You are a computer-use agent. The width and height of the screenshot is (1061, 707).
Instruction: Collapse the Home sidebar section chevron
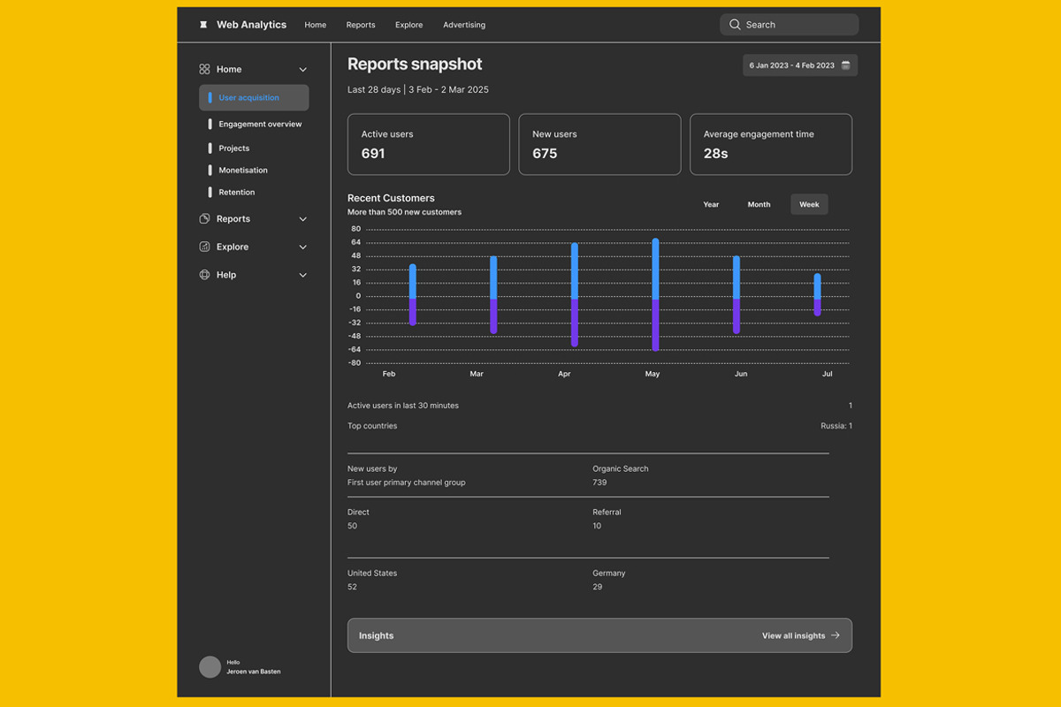click(302, 70)
